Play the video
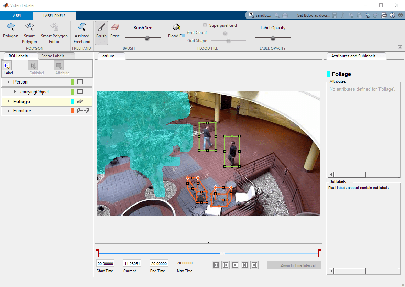405x287 pixels. pos(235,265)
